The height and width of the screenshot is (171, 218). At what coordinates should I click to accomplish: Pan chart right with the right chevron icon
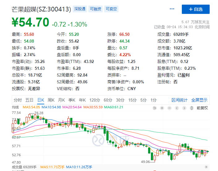184,108
